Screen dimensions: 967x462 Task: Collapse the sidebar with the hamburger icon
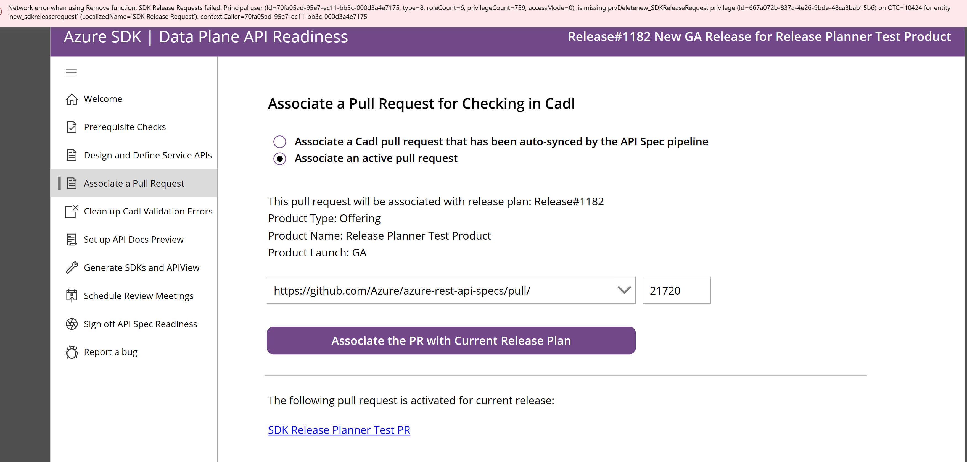click(71, 72)
